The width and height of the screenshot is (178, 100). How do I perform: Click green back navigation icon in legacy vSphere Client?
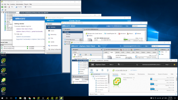click(x=2, y=7)
